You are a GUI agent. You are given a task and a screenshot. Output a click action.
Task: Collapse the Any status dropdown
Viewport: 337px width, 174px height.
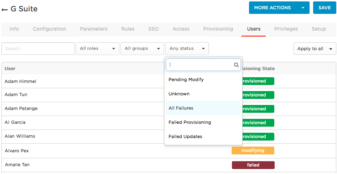tap(187, 49)
